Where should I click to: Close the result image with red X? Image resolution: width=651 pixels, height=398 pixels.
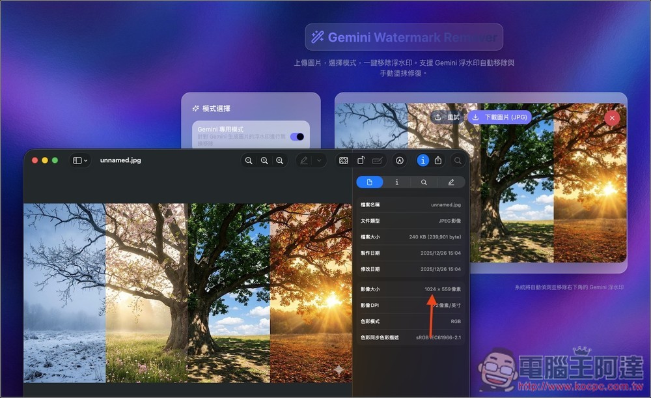pyautogui.click(x=612, y=118)
